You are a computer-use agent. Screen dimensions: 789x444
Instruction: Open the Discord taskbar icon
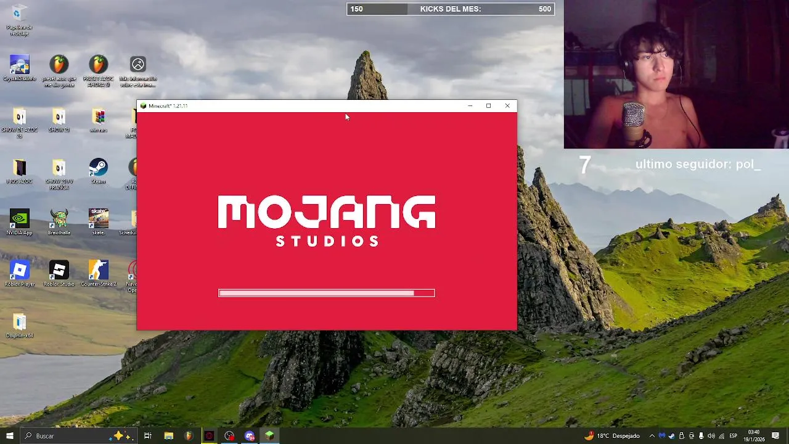click(x=250, y=436)
